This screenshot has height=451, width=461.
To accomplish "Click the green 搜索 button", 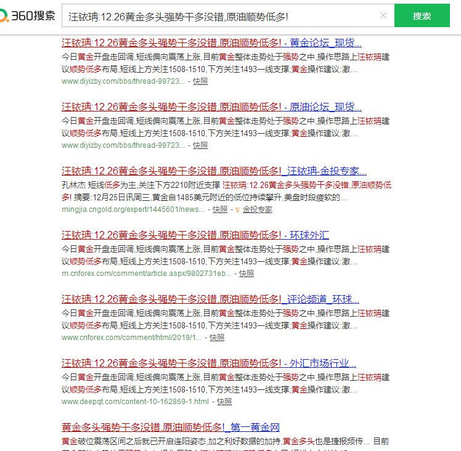I will 422,15.
